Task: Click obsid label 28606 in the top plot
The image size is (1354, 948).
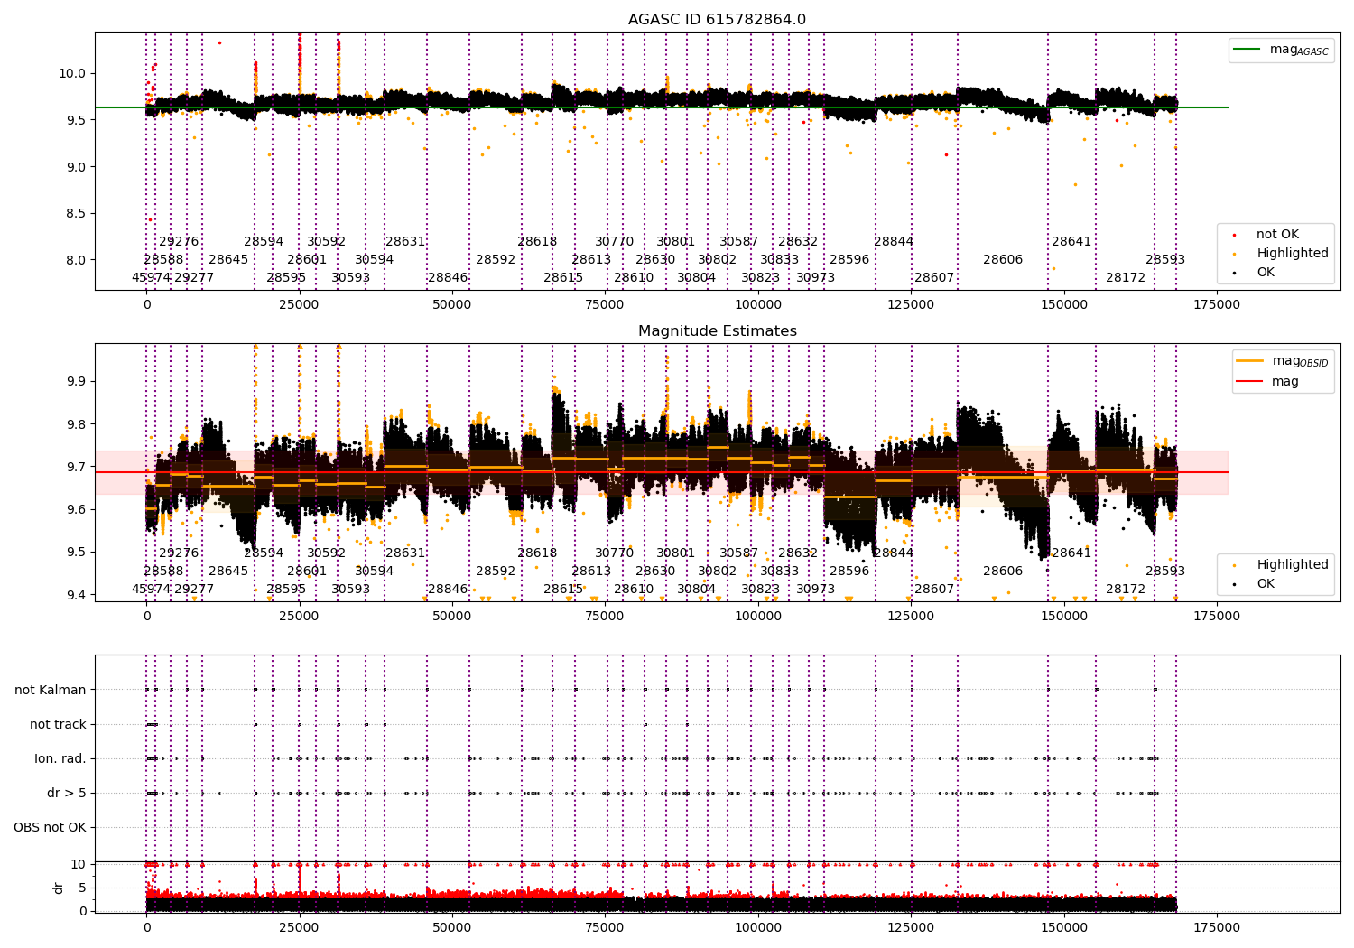Action: (1003, 260)
